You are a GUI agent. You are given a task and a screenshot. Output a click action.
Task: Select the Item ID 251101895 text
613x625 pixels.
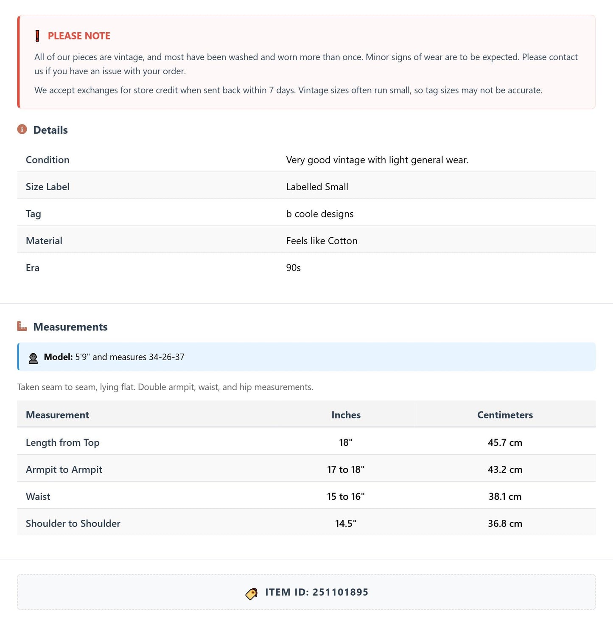click(317, 592)
